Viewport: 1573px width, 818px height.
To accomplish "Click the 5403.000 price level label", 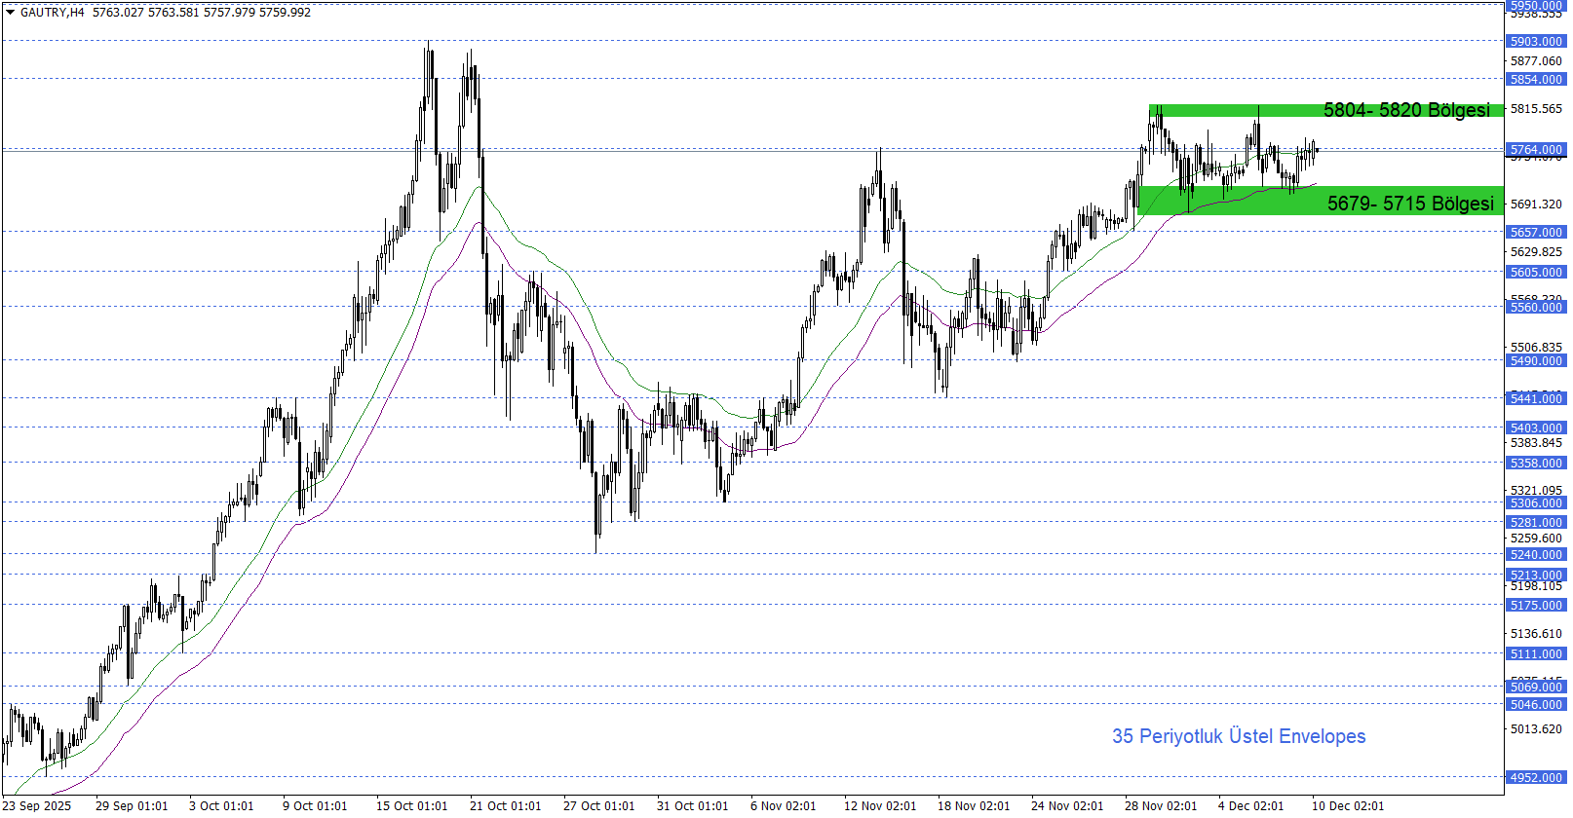I will coord(1536,428).
